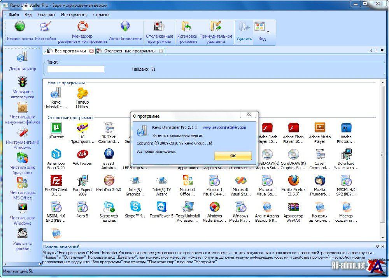Viewport: 389px width, 278px height.
Task: Open Отслеженные программы toolbar icon
Action: pyautogui.click(x=159, y=26)
